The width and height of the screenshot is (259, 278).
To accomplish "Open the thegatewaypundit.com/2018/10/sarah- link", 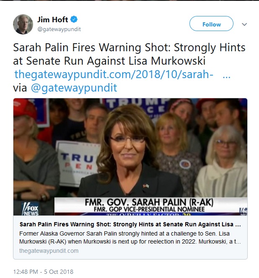I will [114, 74].
